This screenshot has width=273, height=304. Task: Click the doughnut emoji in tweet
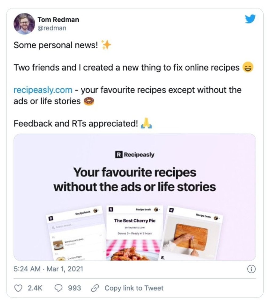[x=89, y=102]
